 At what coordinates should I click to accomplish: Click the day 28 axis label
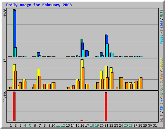(x=140, y=125)
